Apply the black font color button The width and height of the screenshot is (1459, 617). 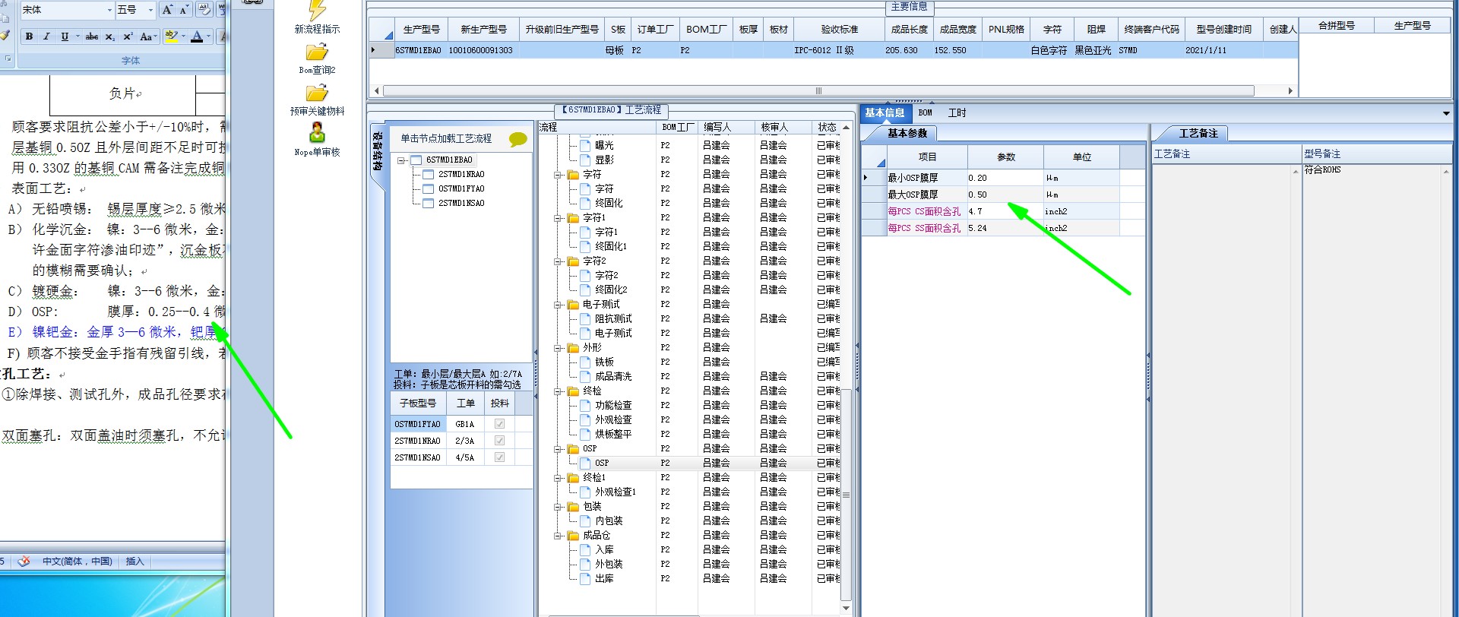coord(197,36)
